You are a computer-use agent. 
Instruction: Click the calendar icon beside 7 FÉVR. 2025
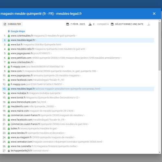click(68, 24)
